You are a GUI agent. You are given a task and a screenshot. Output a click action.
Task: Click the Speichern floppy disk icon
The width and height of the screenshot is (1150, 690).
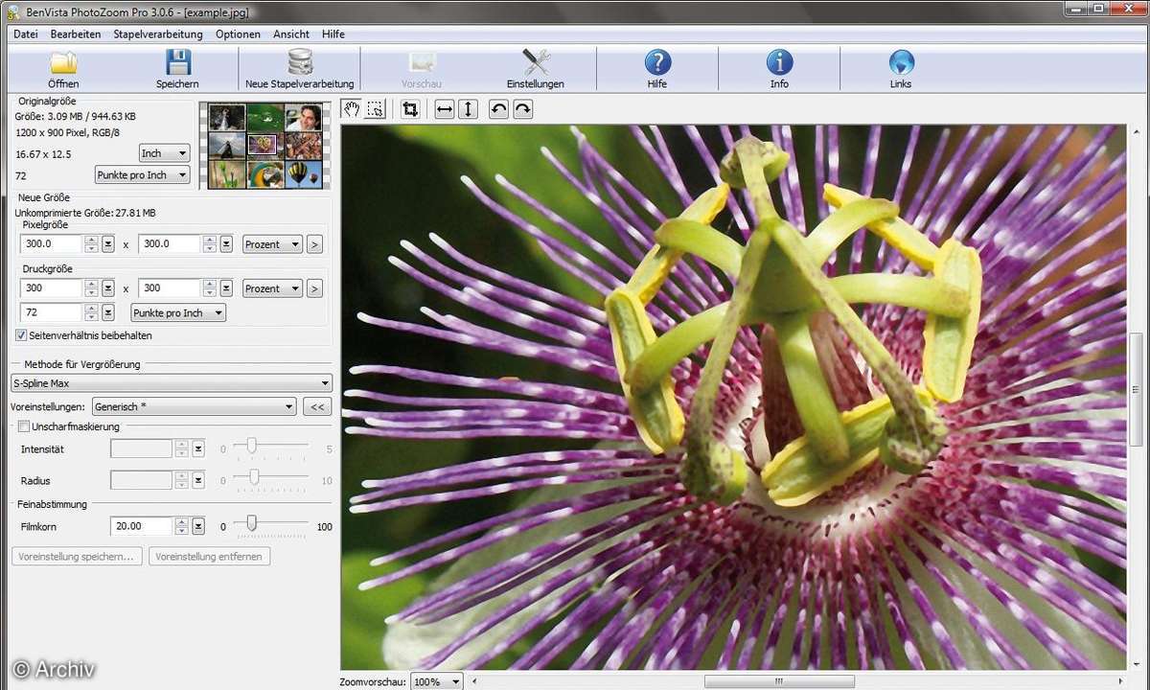[178, 63]
